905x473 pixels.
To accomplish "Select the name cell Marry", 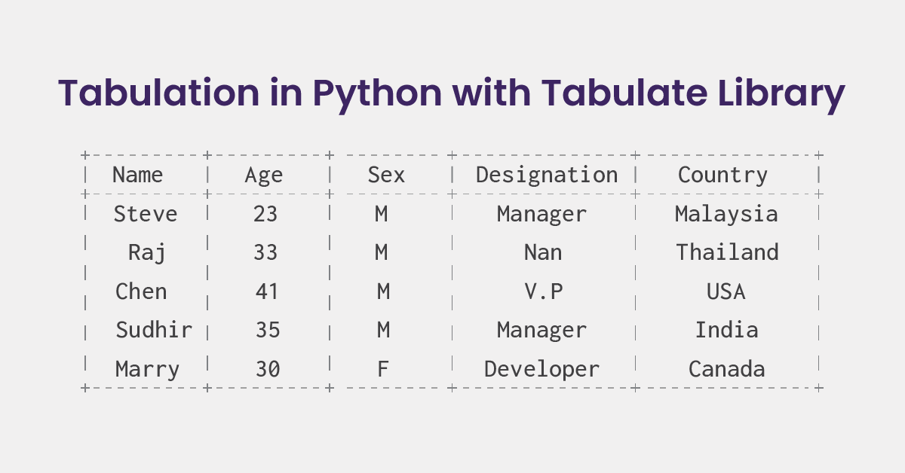I will click(x=147, y=369).
